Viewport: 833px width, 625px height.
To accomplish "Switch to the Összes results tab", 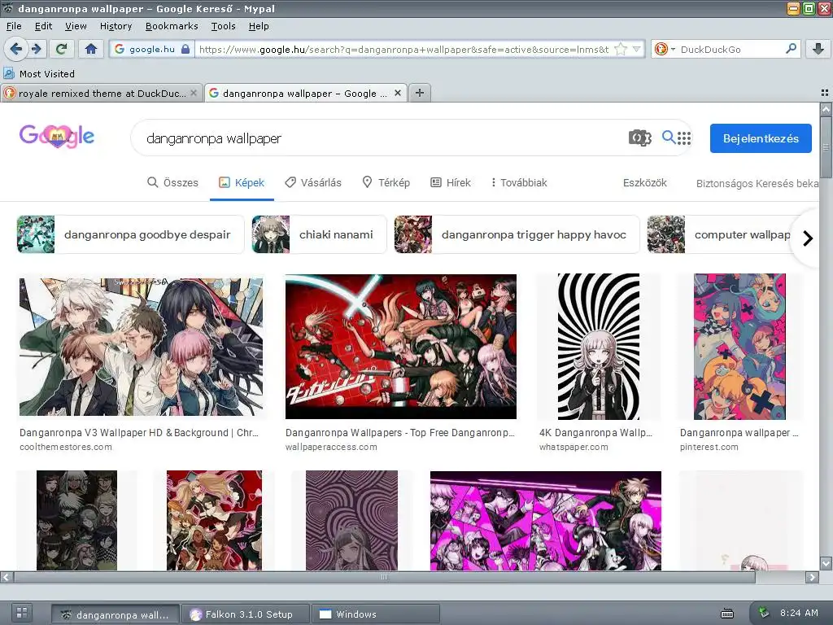I will (x=172, y=183).
